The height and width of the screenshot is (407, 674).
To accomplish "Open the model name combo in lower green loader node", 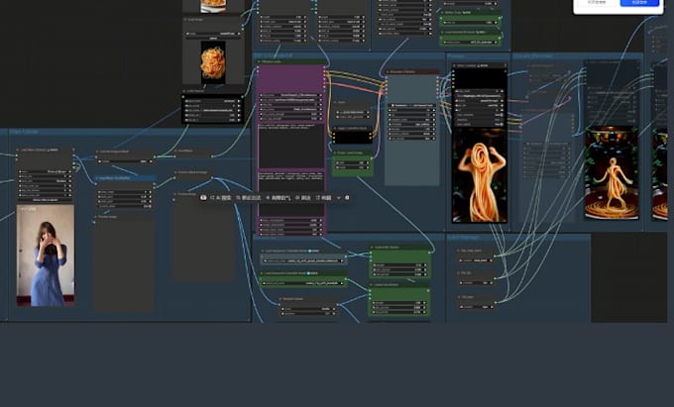I will 303,284.
